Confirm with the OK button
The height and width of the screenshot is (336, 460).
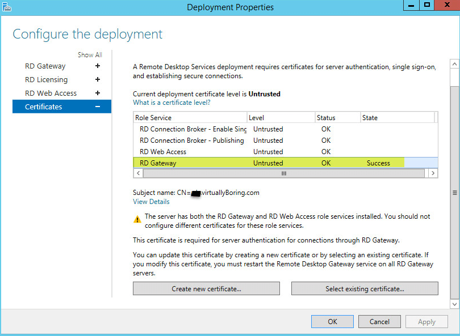(332, 322)
